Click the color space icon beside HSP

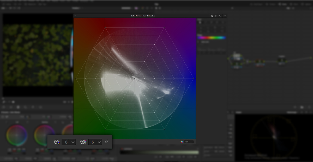coord(182,142)
